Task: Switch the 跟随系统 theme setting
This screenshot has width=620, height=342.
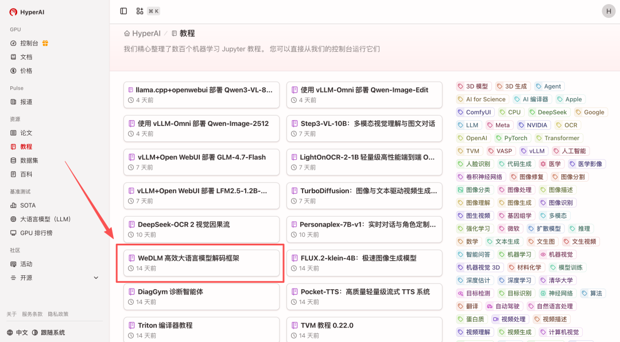Action: coord(48,333)
